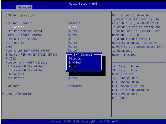Click the F3: Optimized Defaults hint
166x124 pixels.
(x=130, y=90)
